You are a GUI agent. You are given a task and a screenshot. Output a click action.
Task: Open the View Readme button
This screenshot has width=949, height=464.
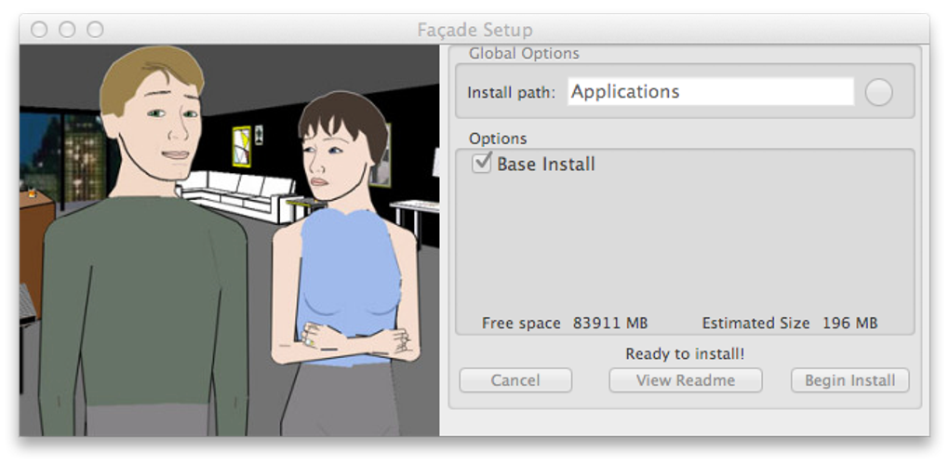click(685, 380)
